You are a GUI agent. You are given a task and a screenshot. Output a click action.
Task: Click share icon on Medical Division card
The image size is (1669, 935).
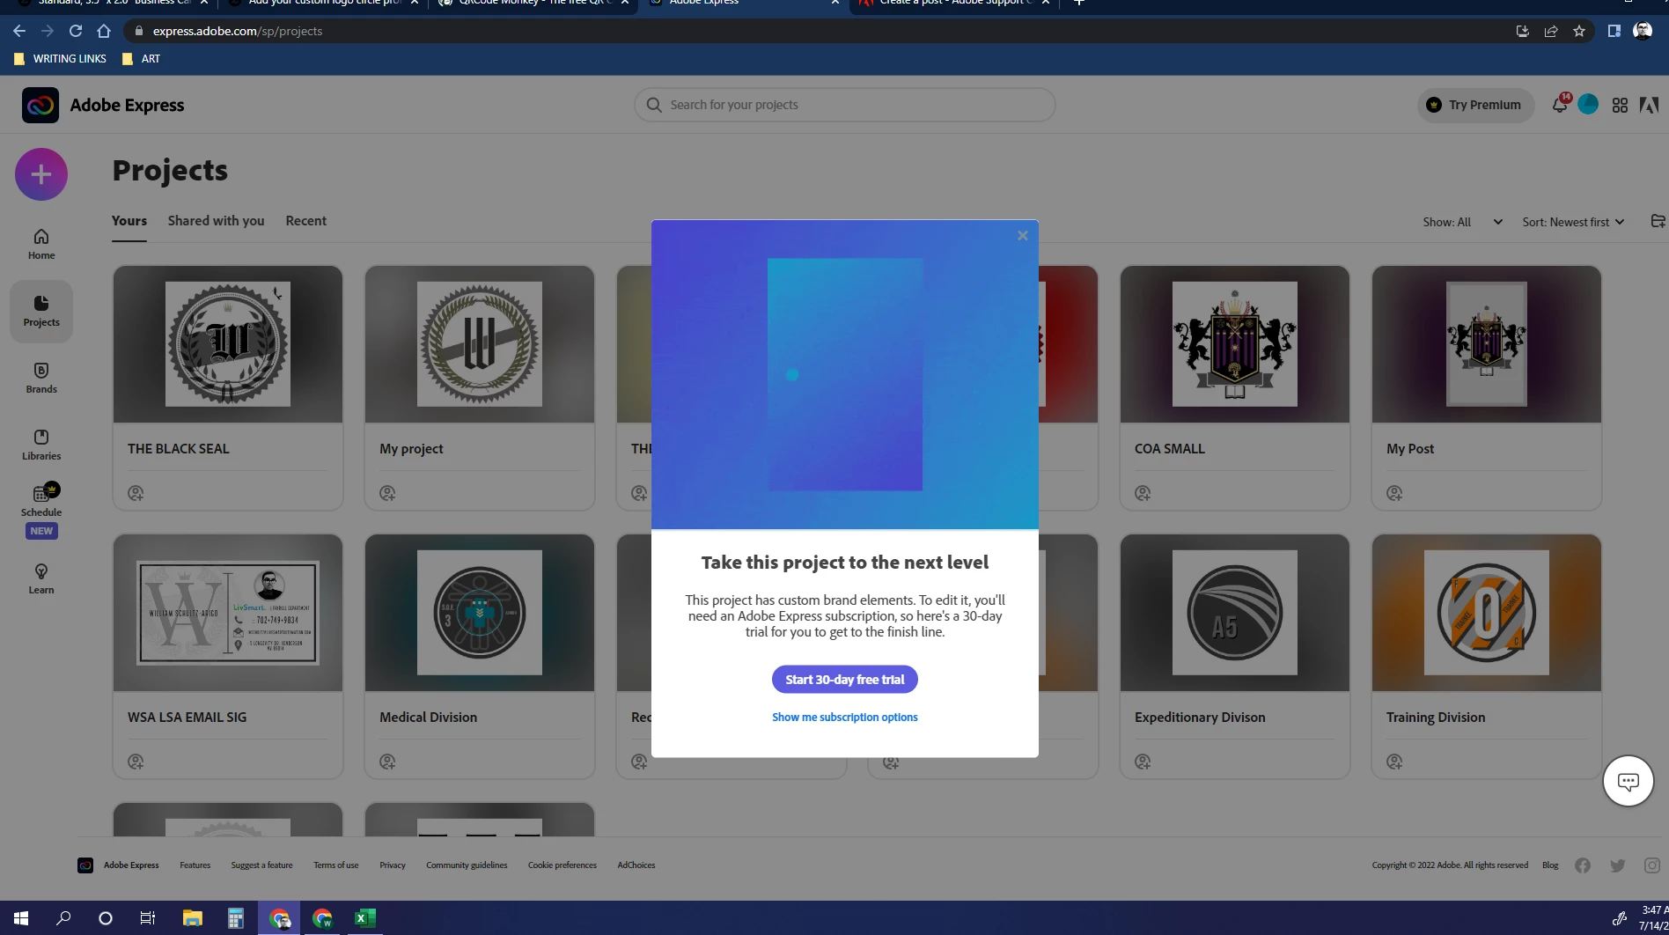click(387, 762)
